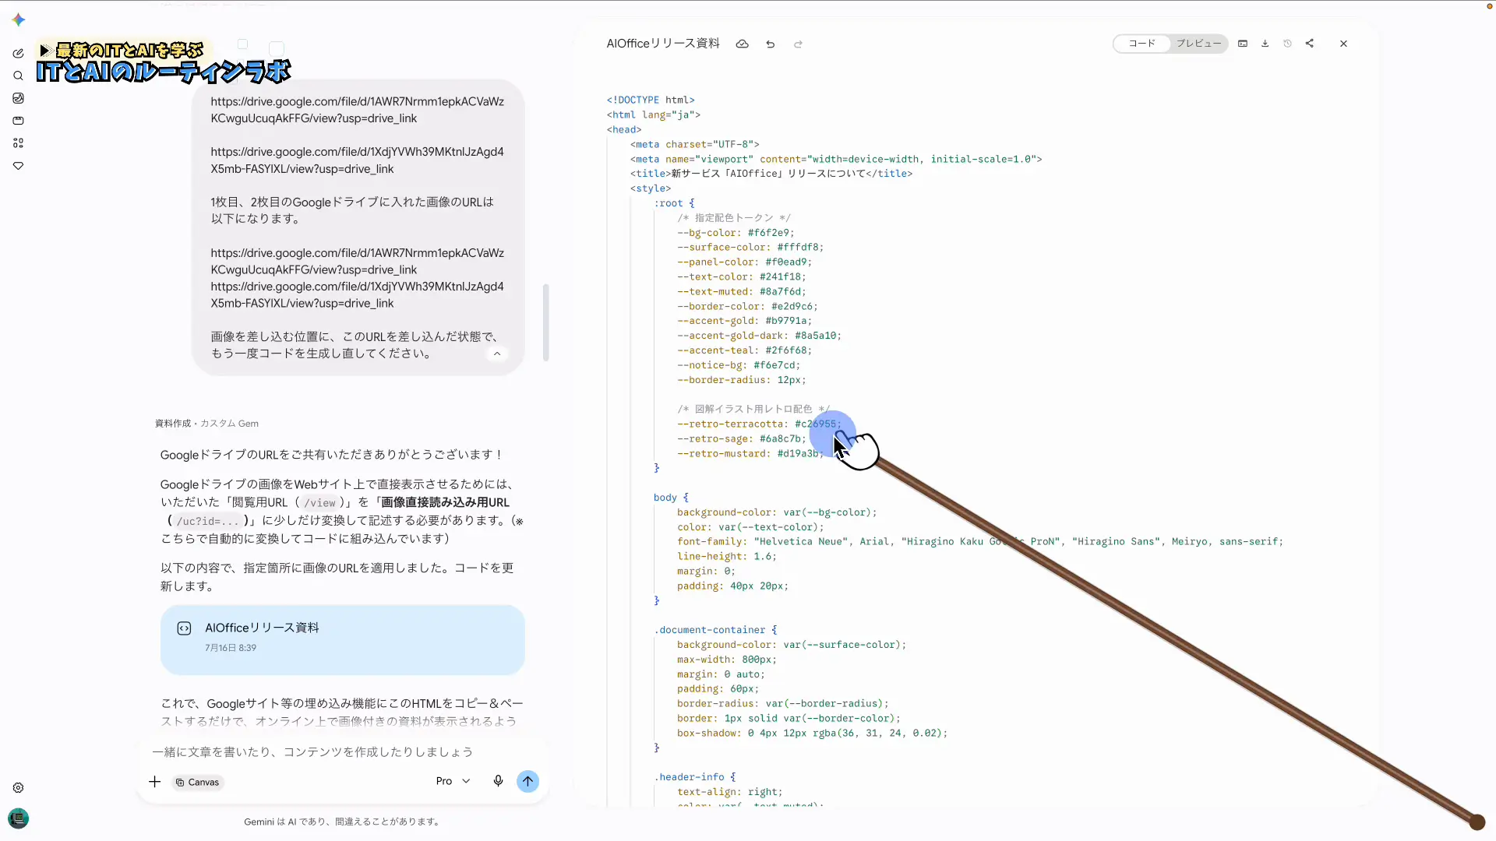The width and height of the screenshot is (1496, 841).
Task: Collapse the user prompt with the chevron
Action: point(497,354)
